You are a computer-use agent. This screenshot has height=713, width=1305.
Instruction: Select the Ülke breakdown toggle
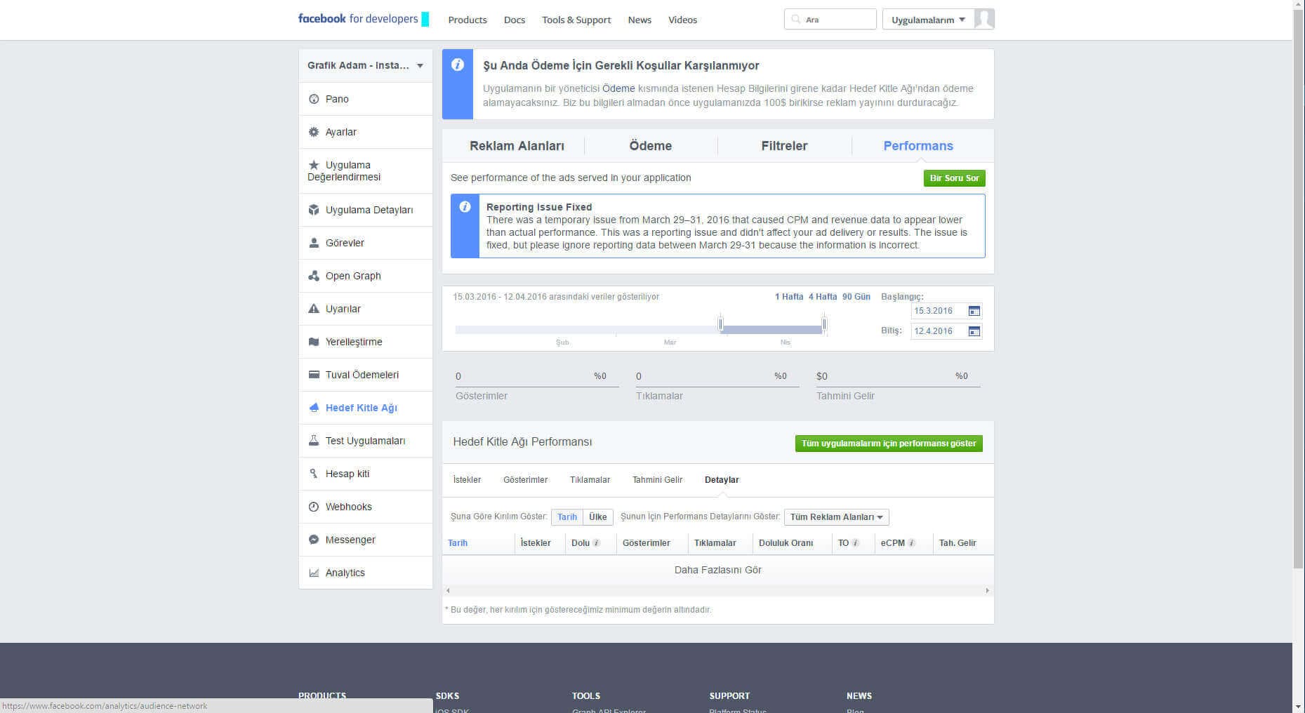[598, 517]
